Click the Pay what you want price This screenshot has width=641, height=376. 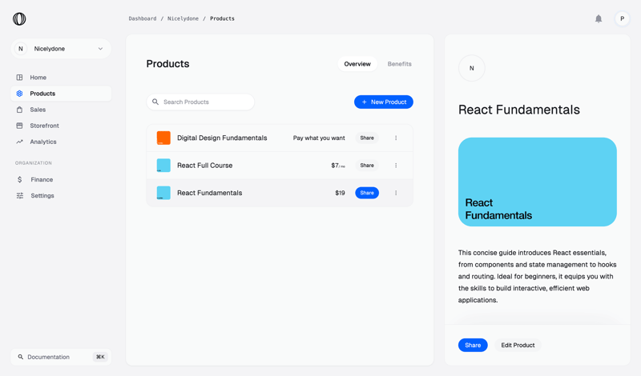[x=319, y=138]
